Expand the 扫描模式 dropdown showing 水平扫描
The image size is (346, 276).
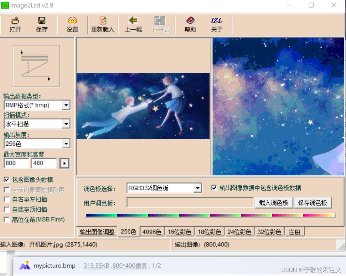point(66,124)
